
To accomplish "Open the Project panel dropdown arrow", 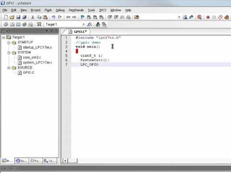I will tap(47, 31).
